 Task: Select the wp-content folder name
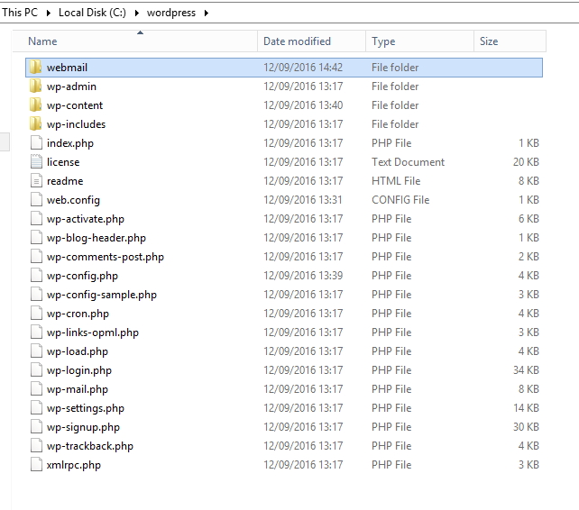tap(75, 105)
